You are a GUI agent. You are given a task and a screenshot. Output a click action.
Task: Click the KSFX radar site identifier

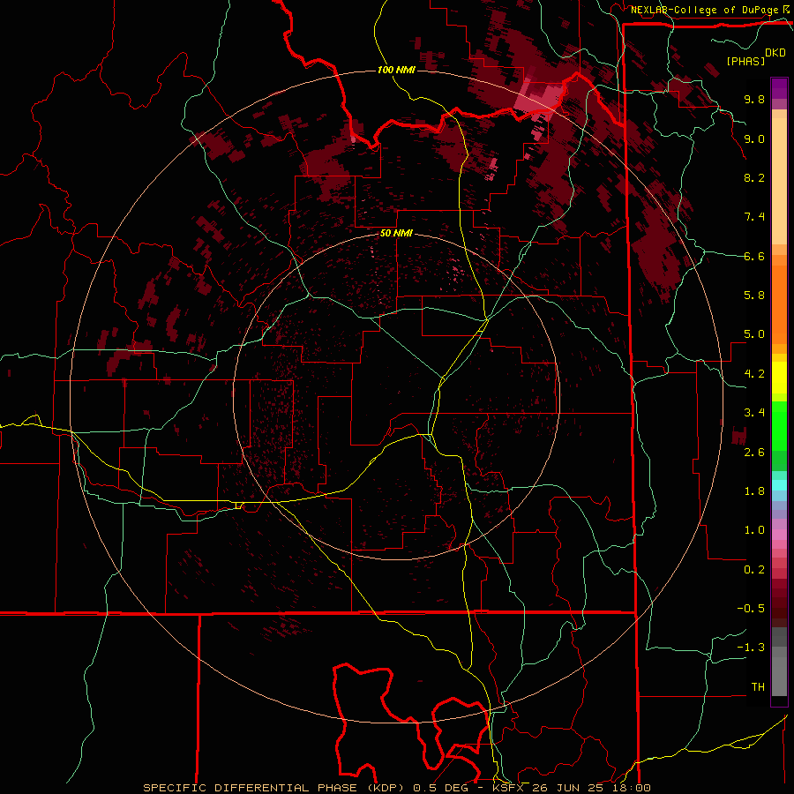[508, 788]
